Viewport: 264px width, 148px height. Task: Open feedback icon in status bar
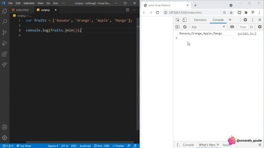(x=129, y=146)
